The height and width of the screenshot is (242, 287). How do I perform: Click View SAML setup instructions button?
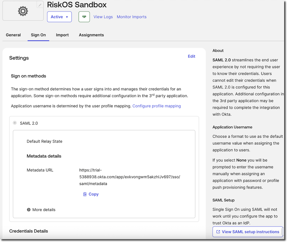(248, 232)
